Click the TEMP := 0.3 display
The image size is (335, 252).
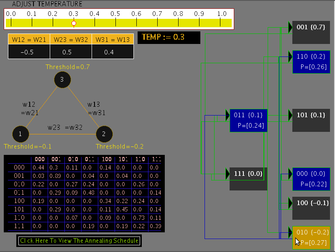tap(169, 38)
